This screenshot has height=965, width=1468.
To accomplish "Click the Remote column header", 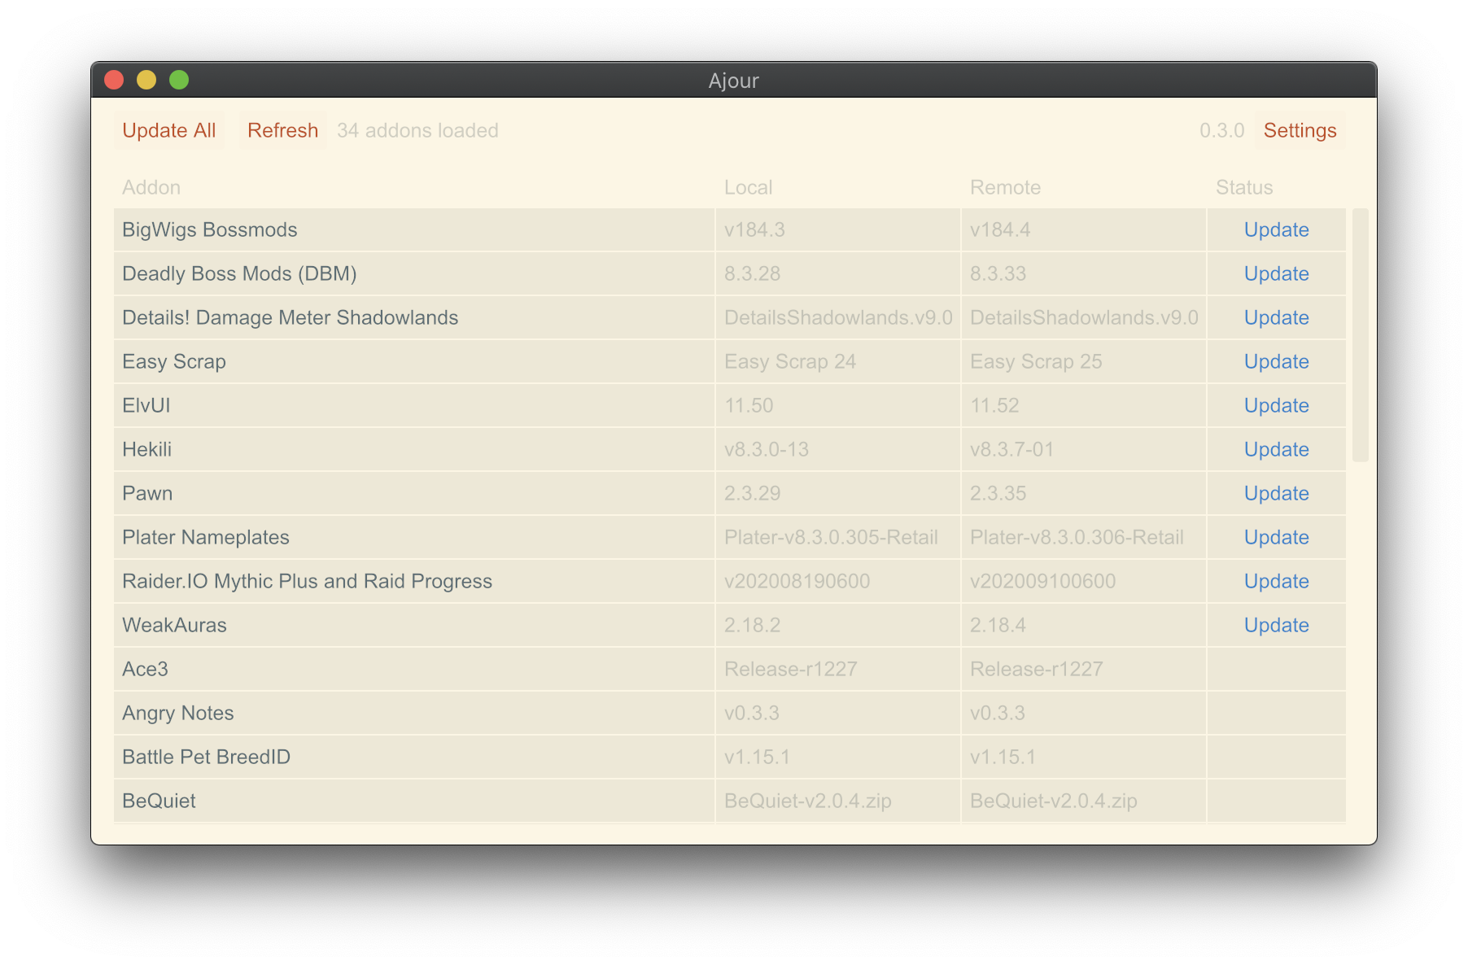I will (1005, 187).
